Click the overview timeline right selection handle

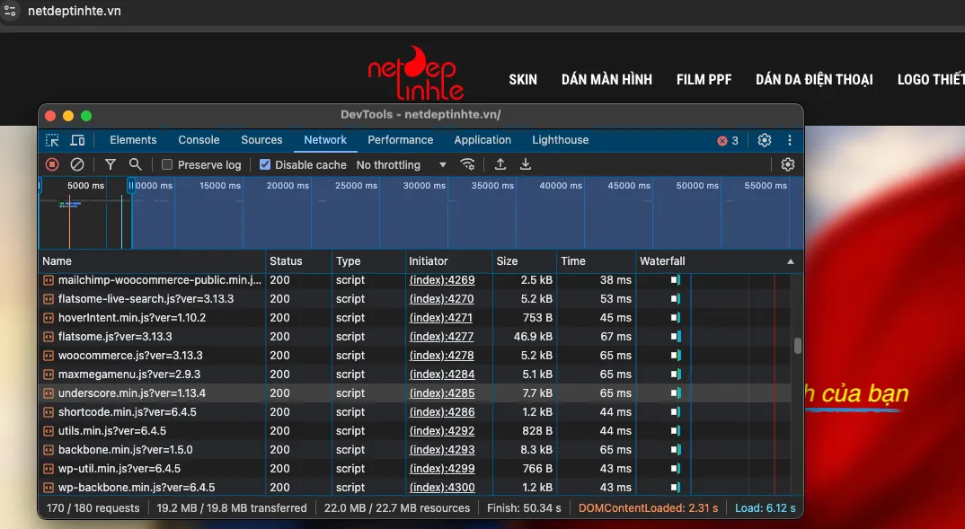coord(131,185)
